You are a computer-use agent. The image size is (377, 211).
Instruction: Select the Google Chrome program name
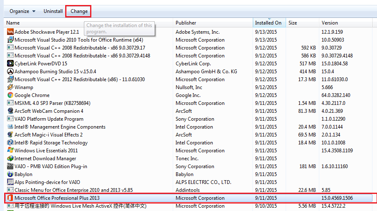(32, 95)
